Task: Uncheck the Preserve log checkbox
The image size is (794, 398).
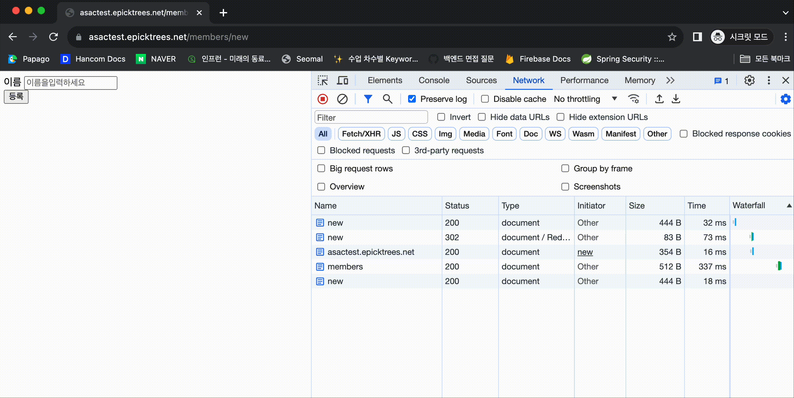Action: [x=412, y=99]
